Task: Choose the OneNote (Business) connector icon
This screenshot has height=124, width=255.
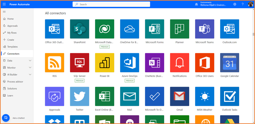Action: tap(155, 63)
